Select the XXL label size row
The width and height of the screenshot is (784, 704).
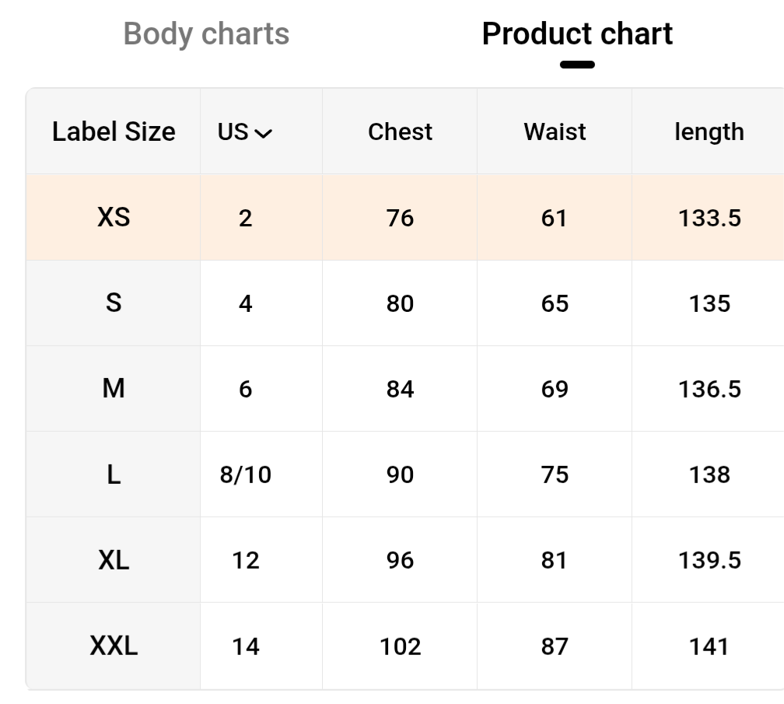pos(114,646)
